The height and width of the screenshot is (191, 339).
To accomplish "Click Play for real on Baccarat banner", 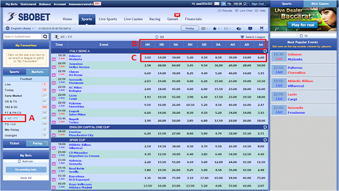I will tap(302, 25).
